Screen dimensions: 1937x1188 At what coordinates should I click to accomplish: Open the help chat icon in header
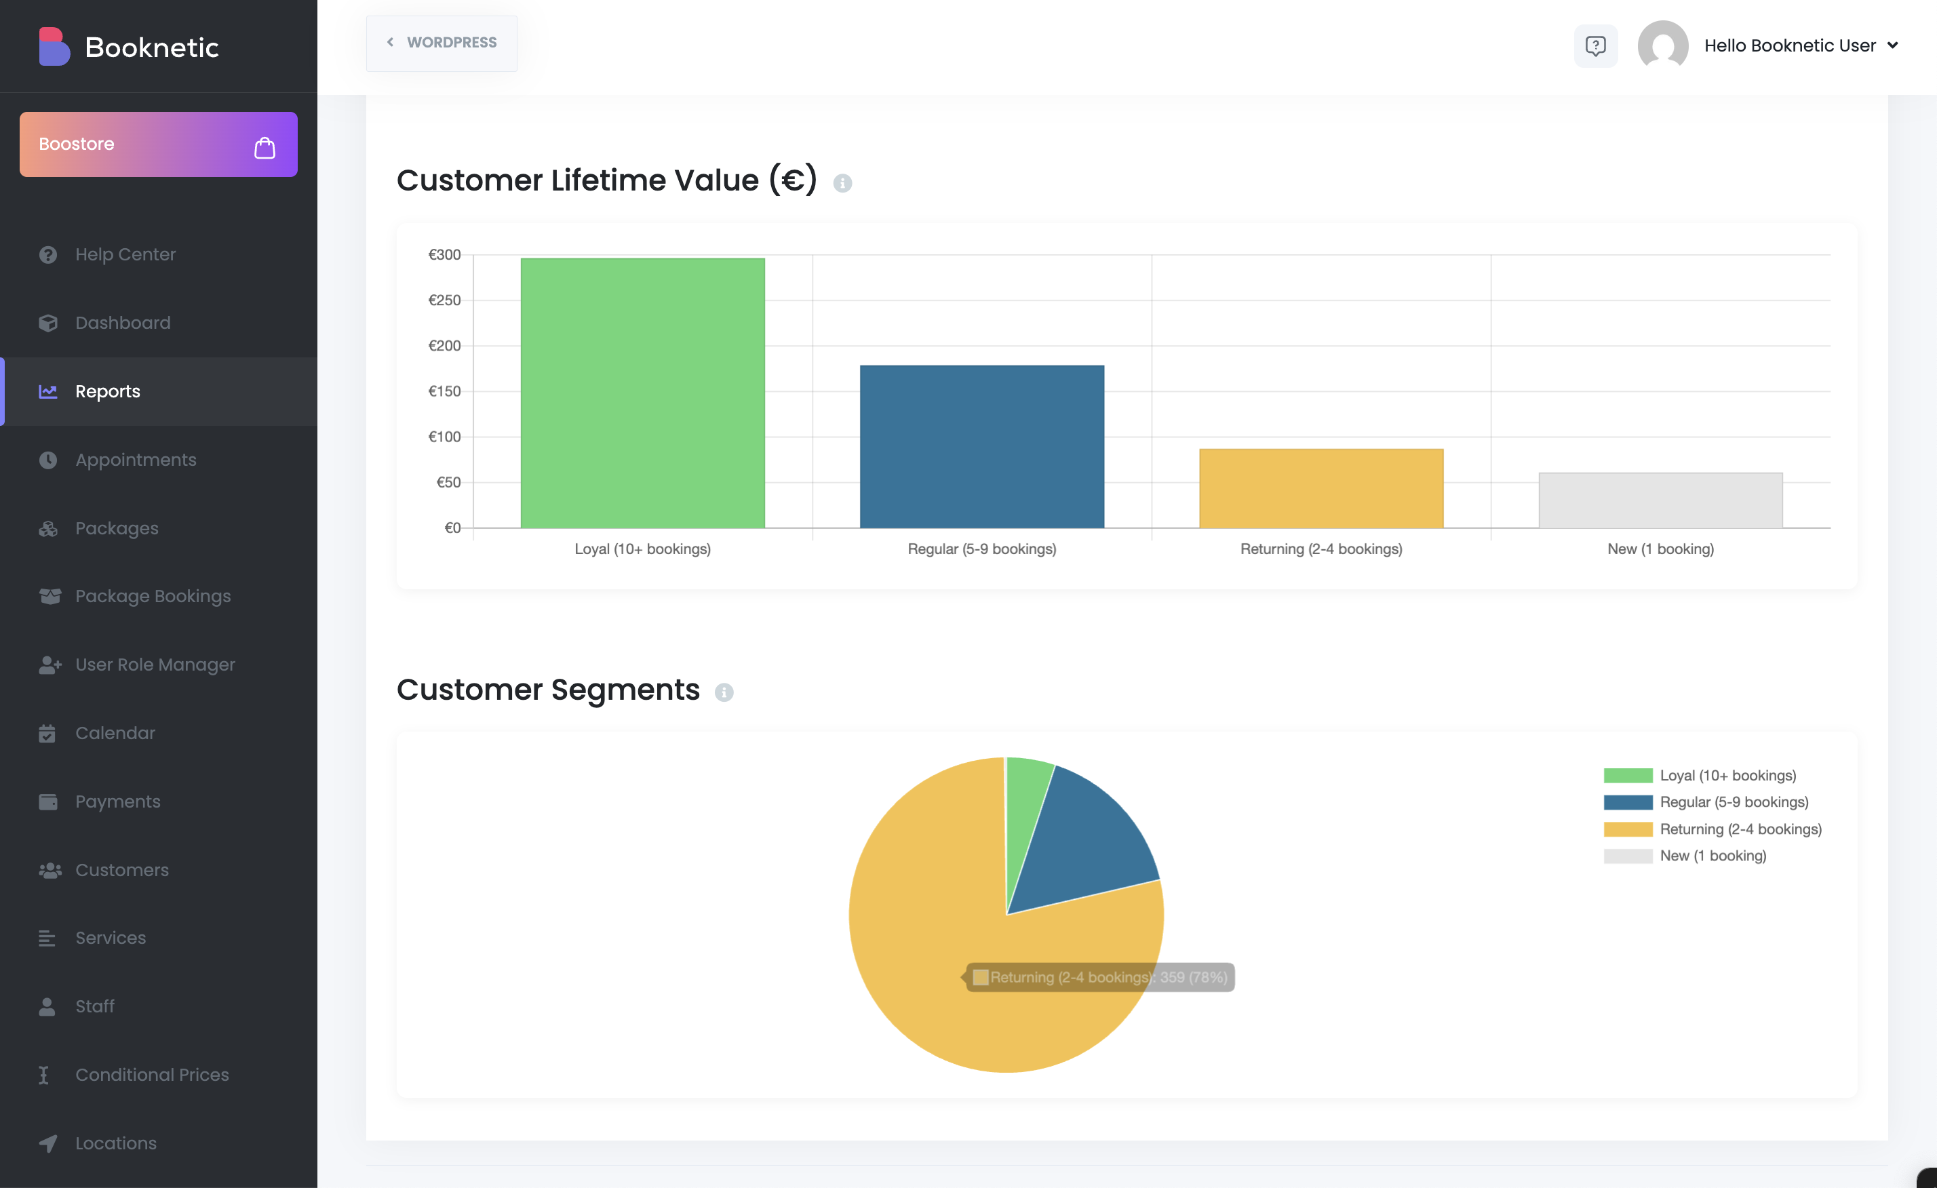tap(1595, 45)
